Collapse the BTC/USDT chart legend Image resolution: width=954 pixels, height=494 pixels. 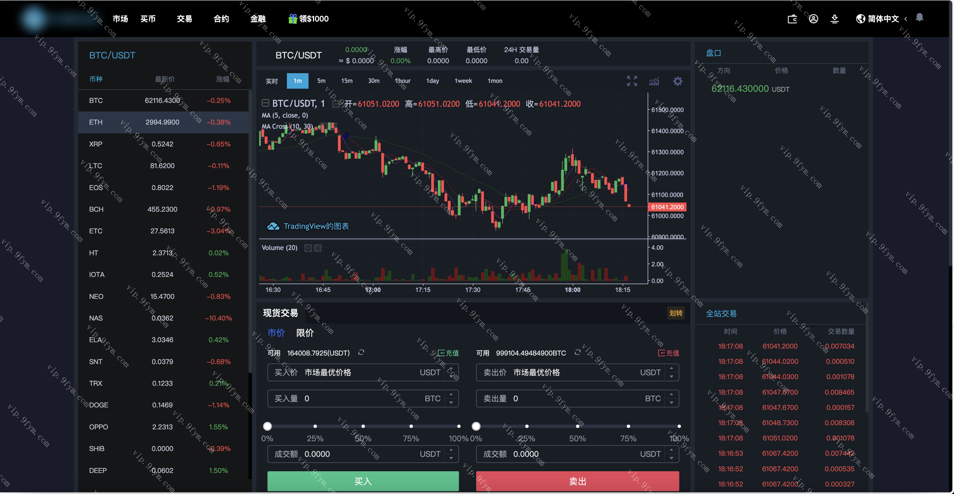[x=265, y=103]
